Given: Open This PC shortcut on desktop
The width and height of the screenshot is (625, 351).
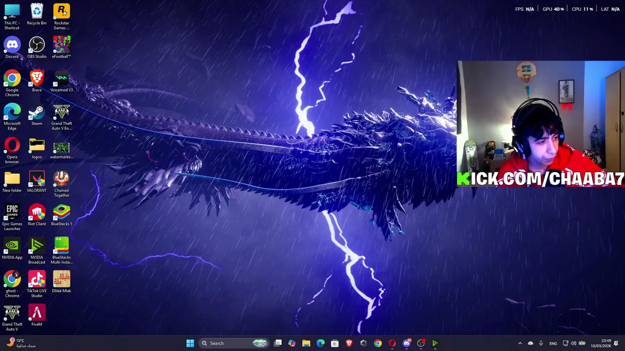Looking at the screenshot, I should (x=12, y=17).
